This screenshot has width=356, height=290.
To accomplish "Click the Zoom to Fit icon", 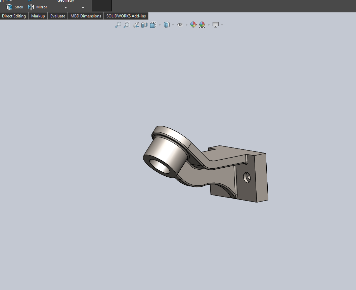I will click(118, 25).
